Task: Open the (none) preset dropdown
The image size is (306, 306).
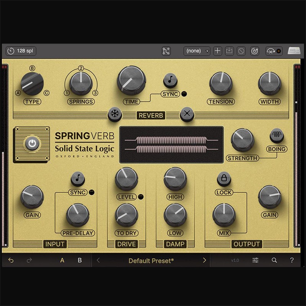Action: click(197, 51)
